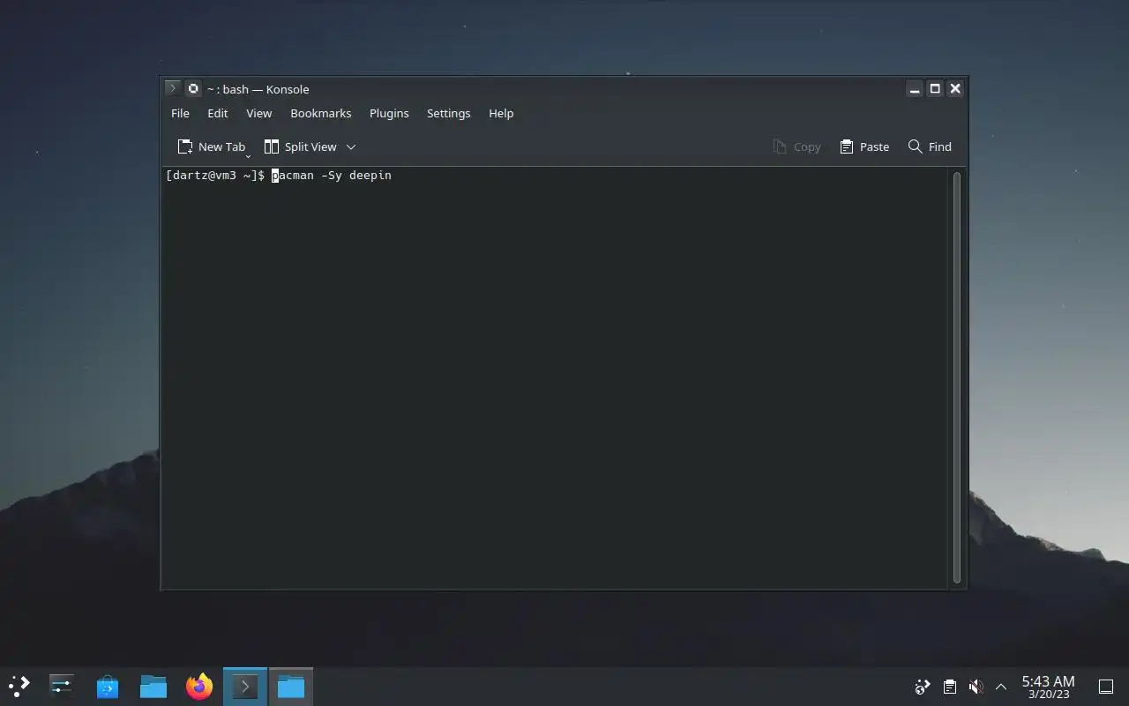
Task: Open the muted volume tray icon
Action: [976, 687]
